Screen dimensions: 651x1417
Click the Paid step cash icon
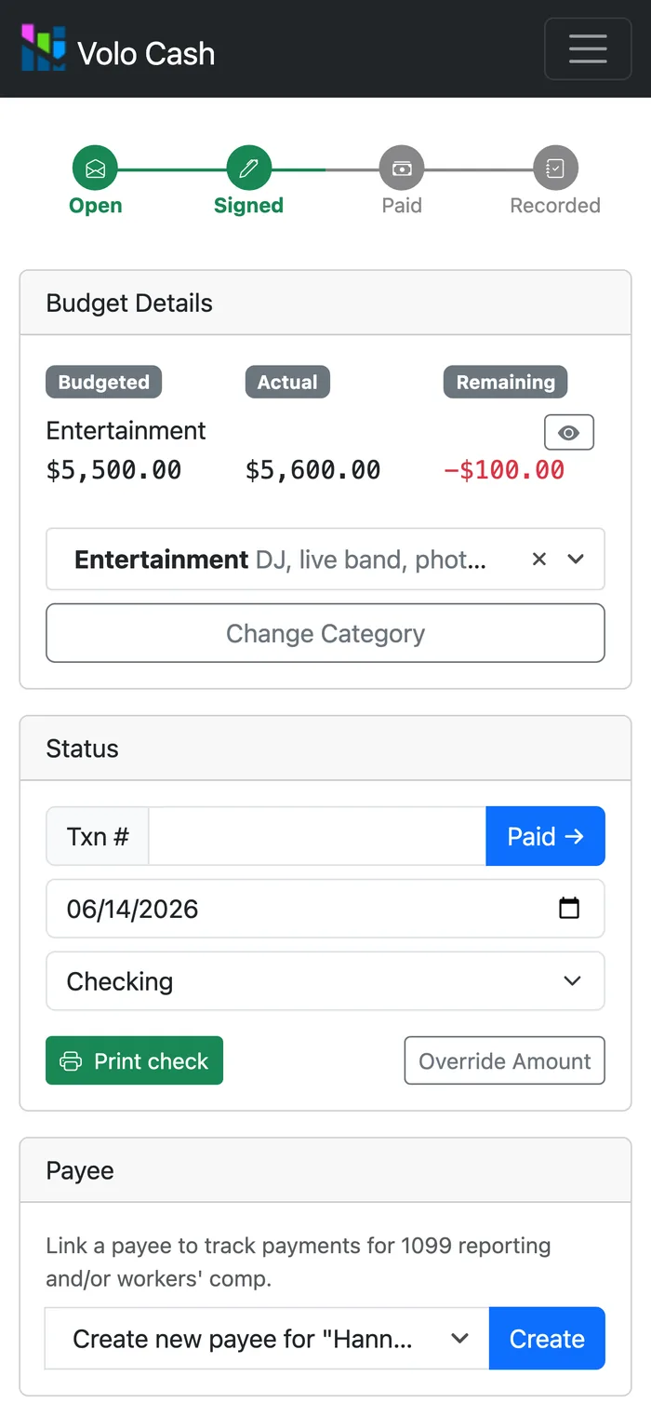(402, 169)
